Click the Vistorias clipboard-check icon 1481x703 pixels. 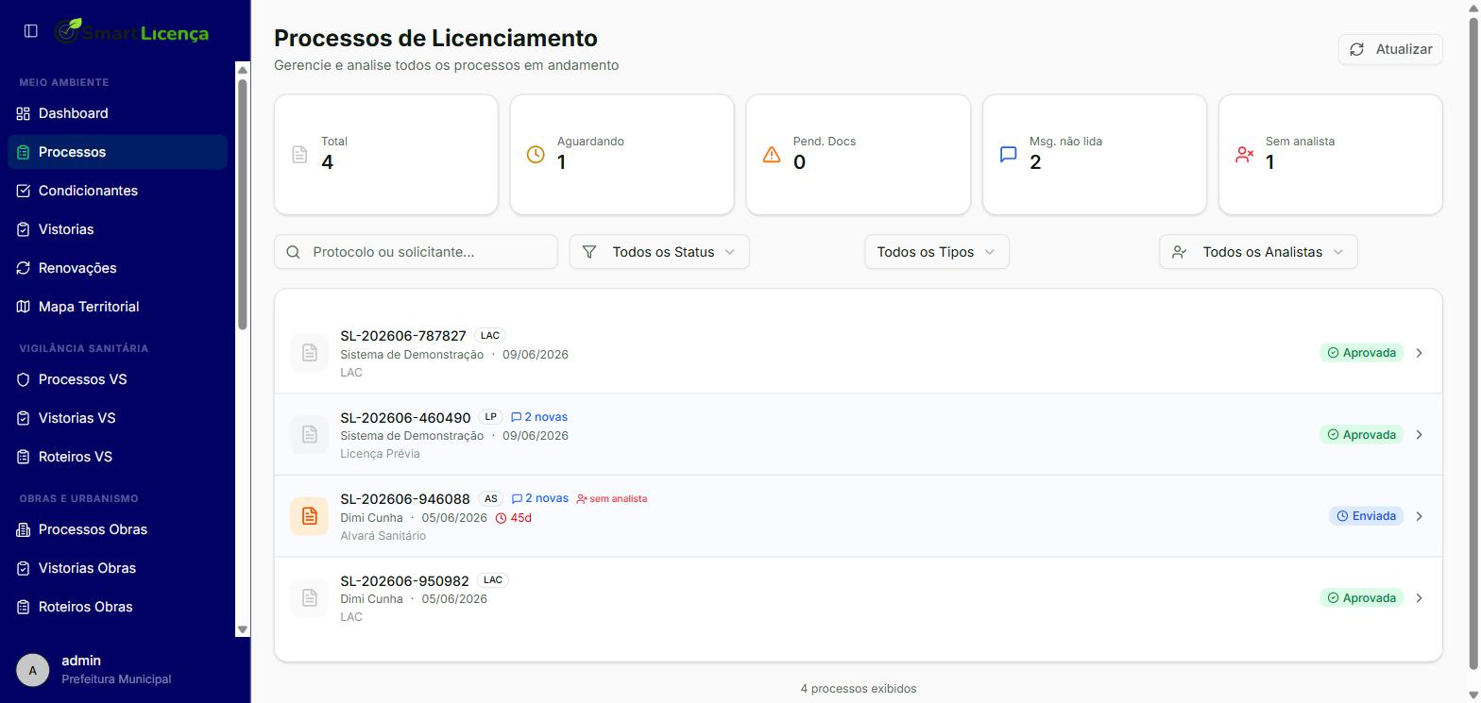tap(24, 229)
